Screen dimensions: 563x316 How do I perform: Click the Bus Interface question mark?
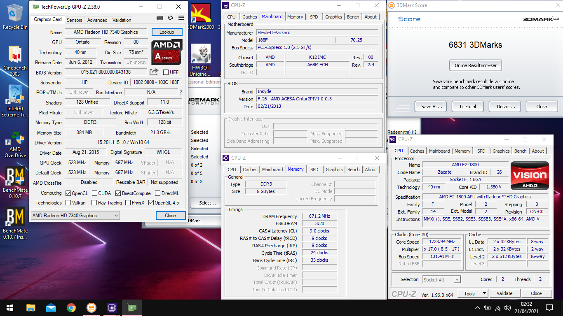click(181, 92)
